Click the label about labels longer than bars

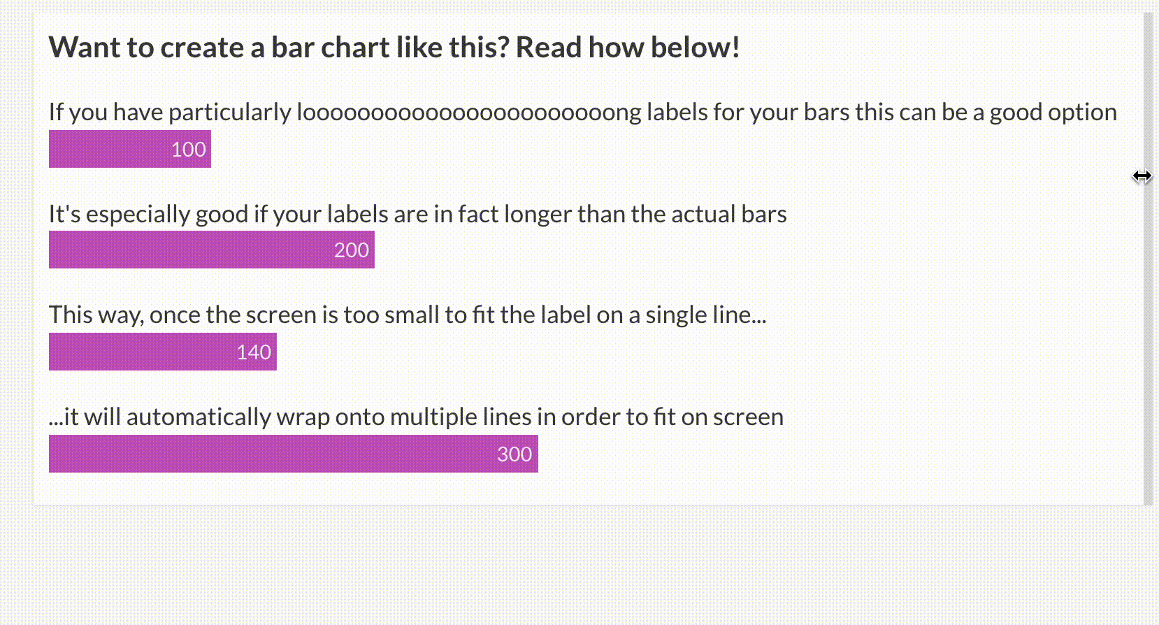(x=418, y=214)
